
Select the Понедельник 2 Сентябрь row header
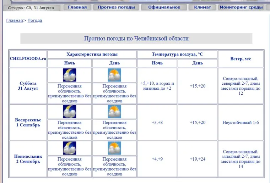click(28, 159)
